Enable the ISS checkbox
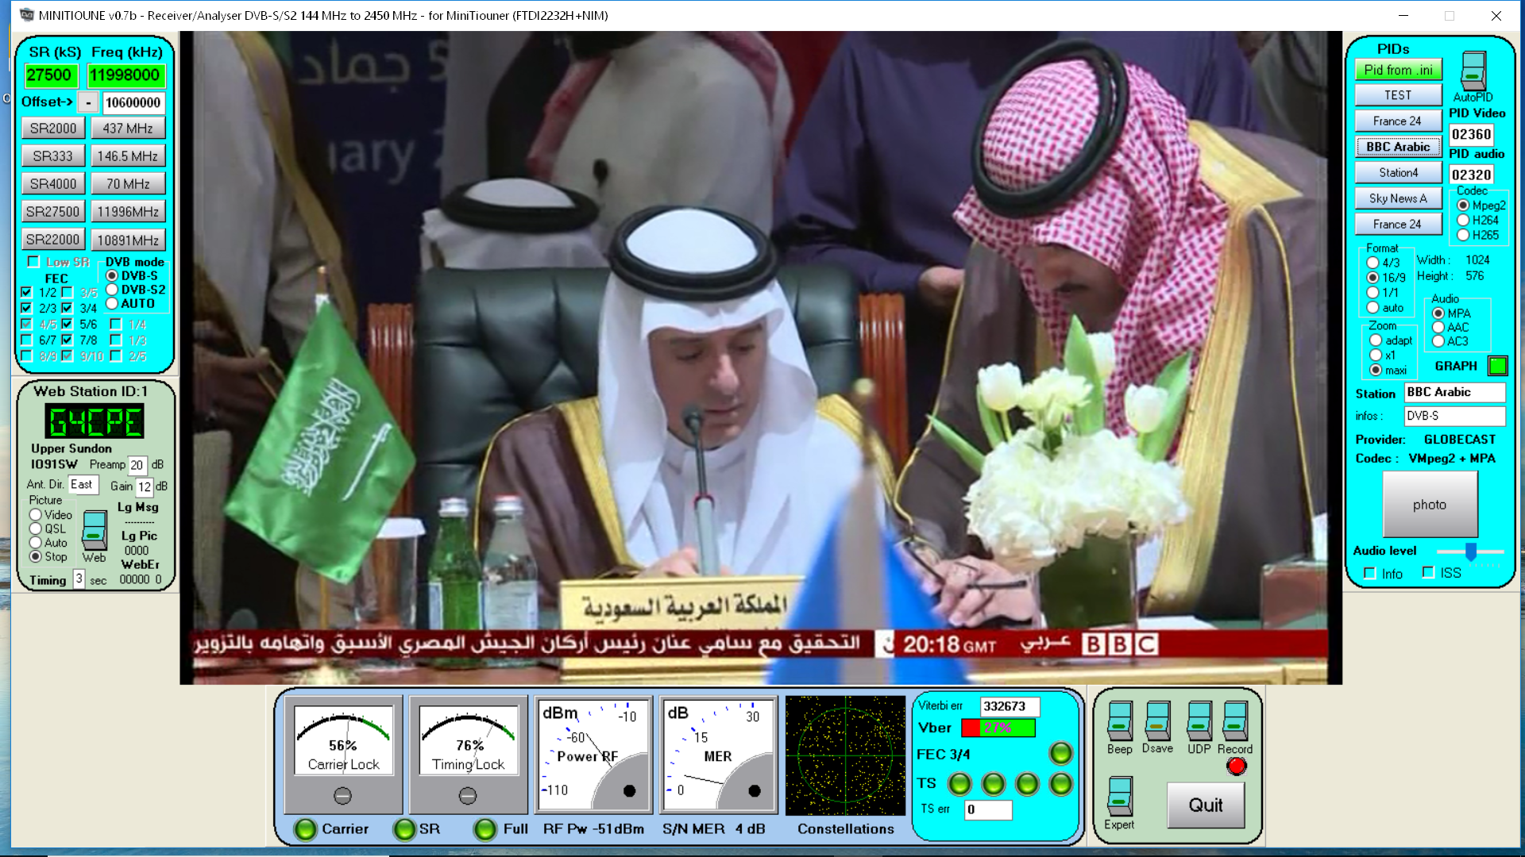This screenshot has height=857, width=1525. (x=1428, y=572)
